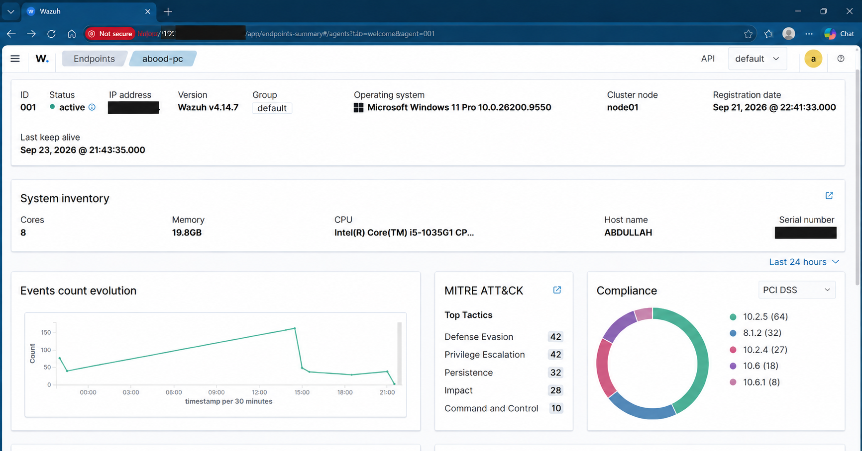The height and width of the screenshot is (451, 862).
Task: Open a new browser tab
Action: (168, 11)
